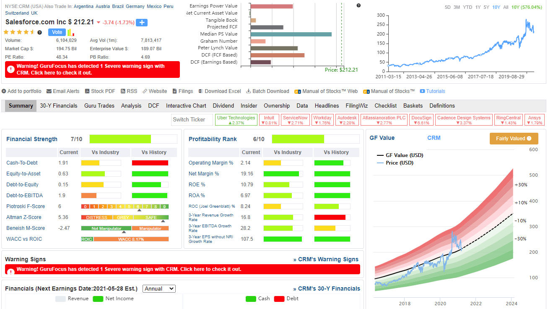Toggle the Net Income legend item
This screenshot has width=548, height=309.
coord(113,299)
